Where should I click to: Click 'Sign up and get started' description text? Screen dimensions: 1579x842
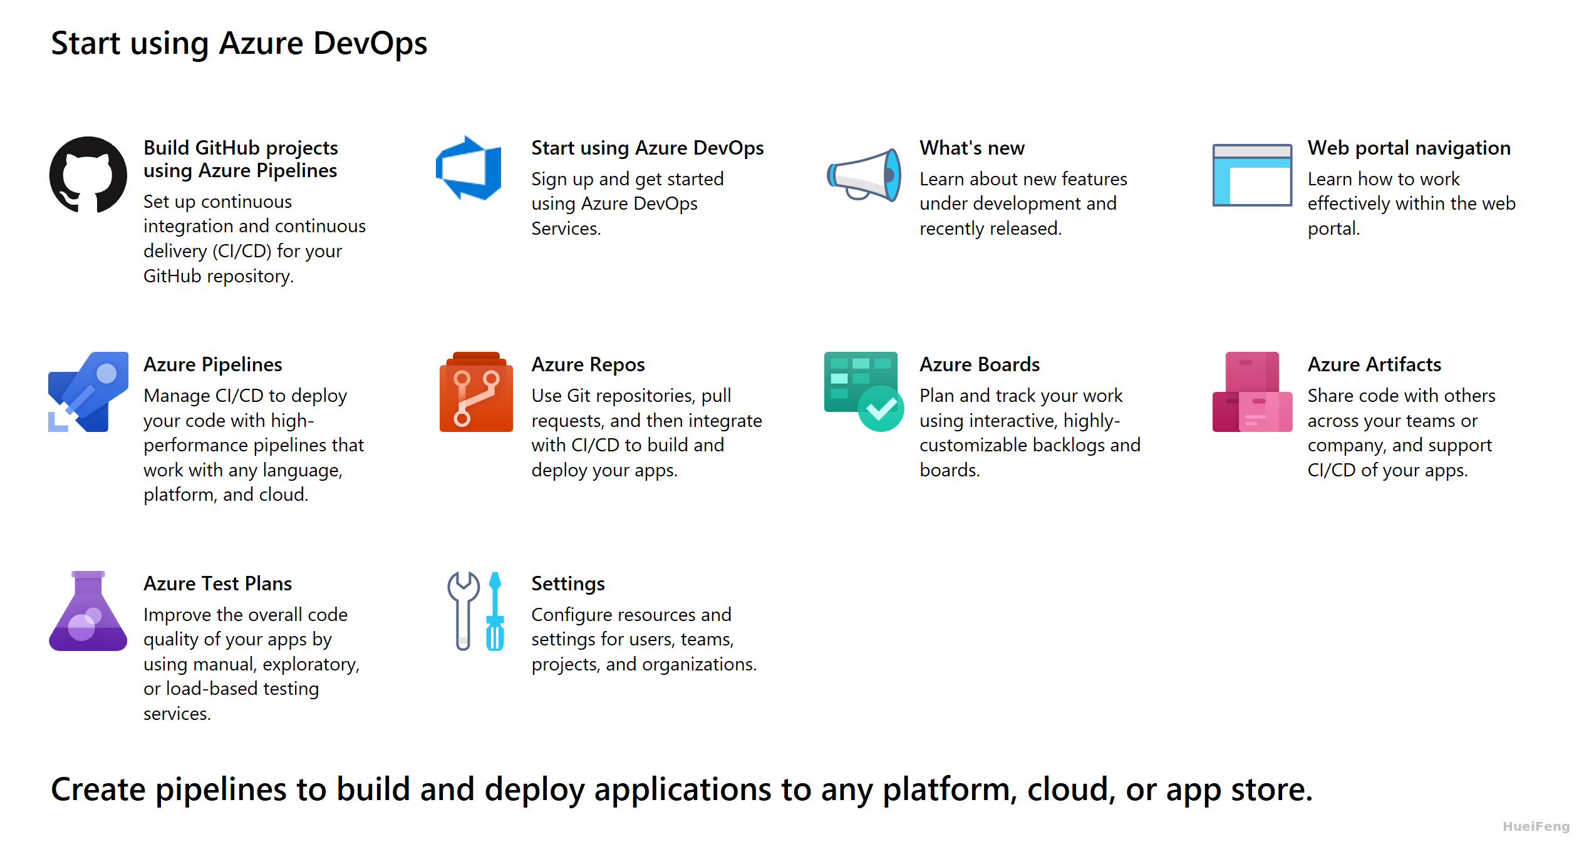(628, 203)
